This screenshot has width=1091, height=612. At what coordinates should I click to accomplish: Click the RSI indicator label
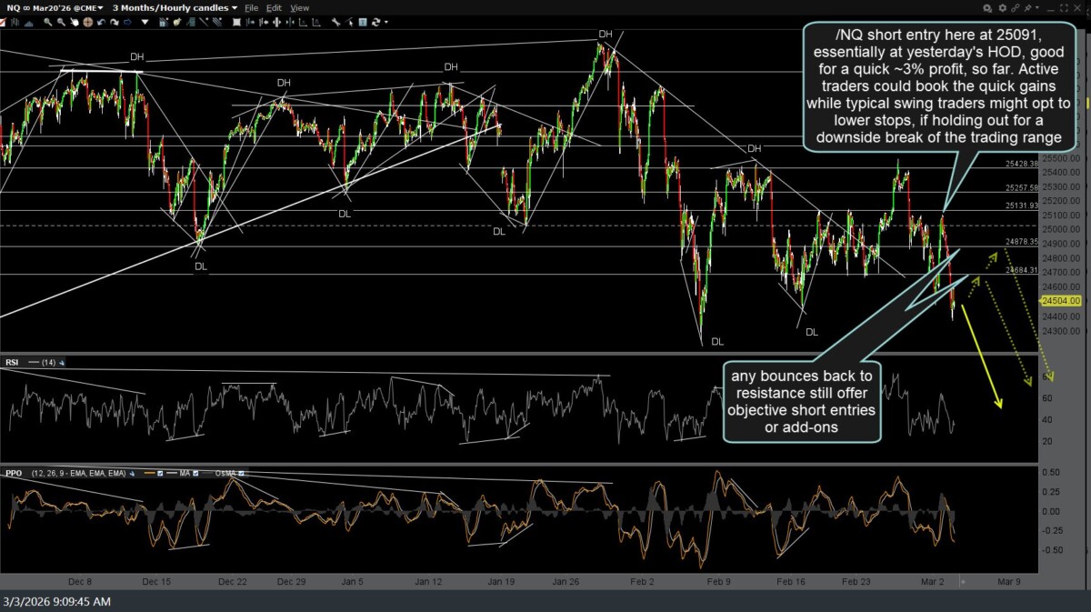12,363
